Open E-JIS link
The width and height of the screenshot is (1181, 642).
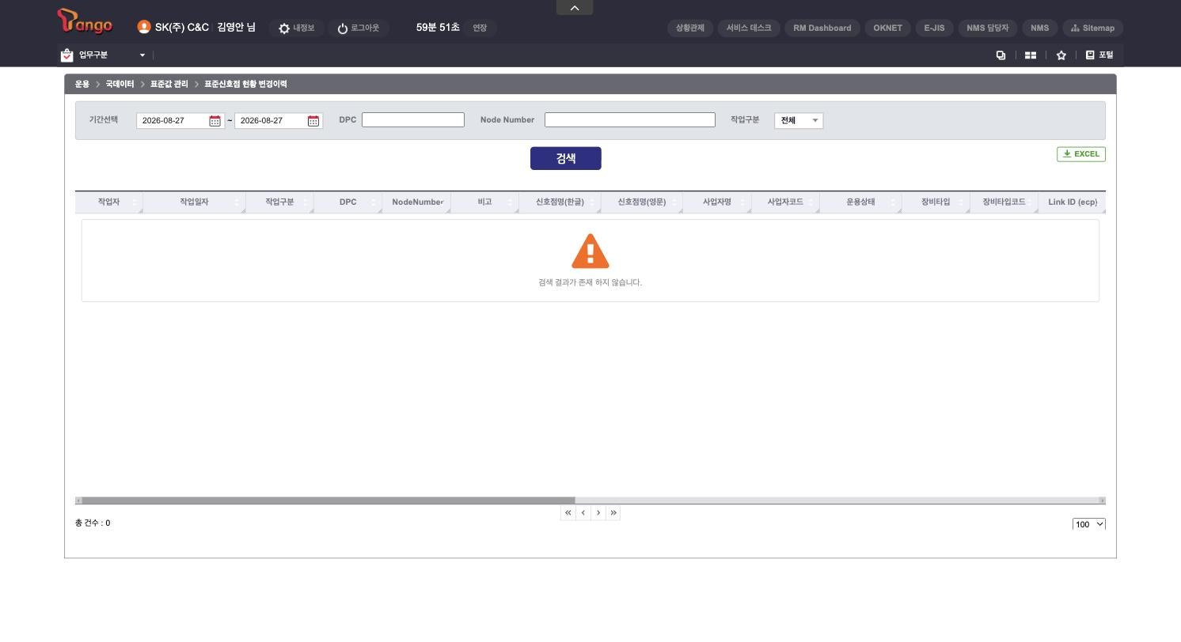pos(934,28)
